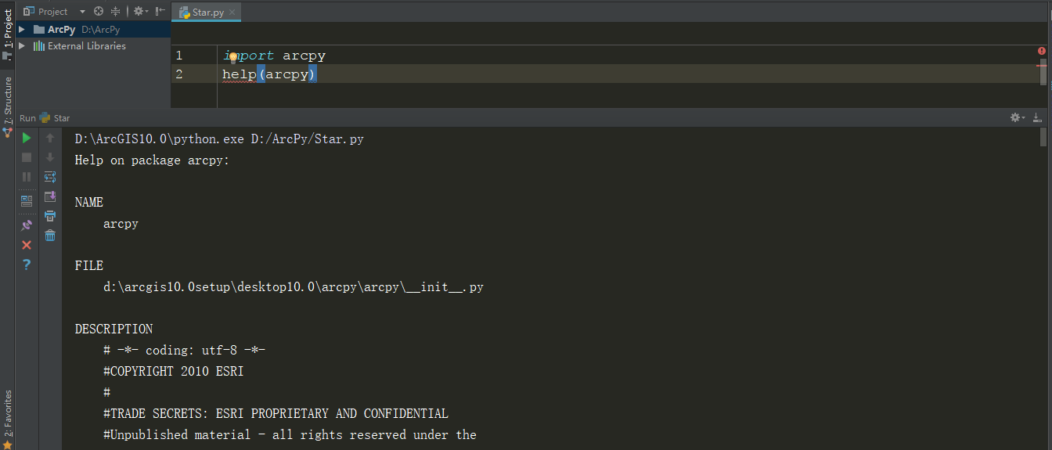This screenshot has height=450, width=1052.
Task: Clear the console with the trash icon
Action: [x=50, y=236]
